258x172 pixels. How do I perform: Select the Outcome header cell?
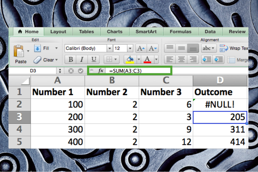(220, 92)
